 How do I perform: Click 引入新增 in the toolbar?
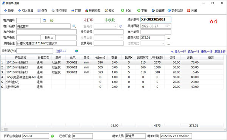coord(26,11)
